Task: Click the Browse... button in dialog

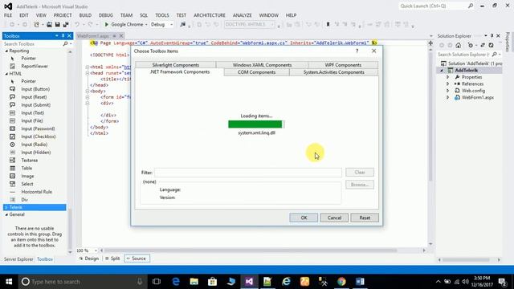Action: click(360, 185)
